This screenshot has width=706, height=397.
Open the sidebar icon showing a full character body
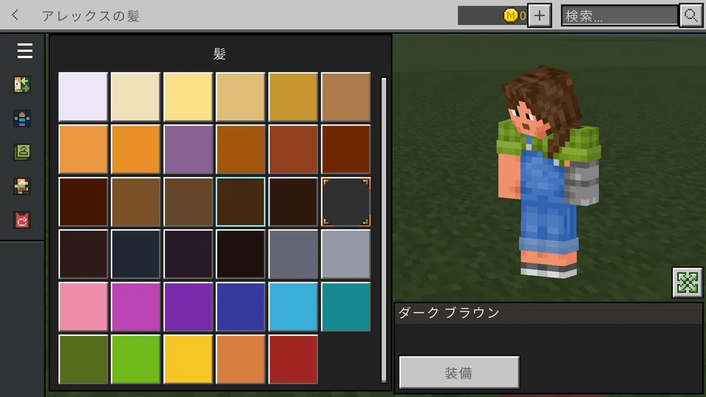[x=22, y=118]
